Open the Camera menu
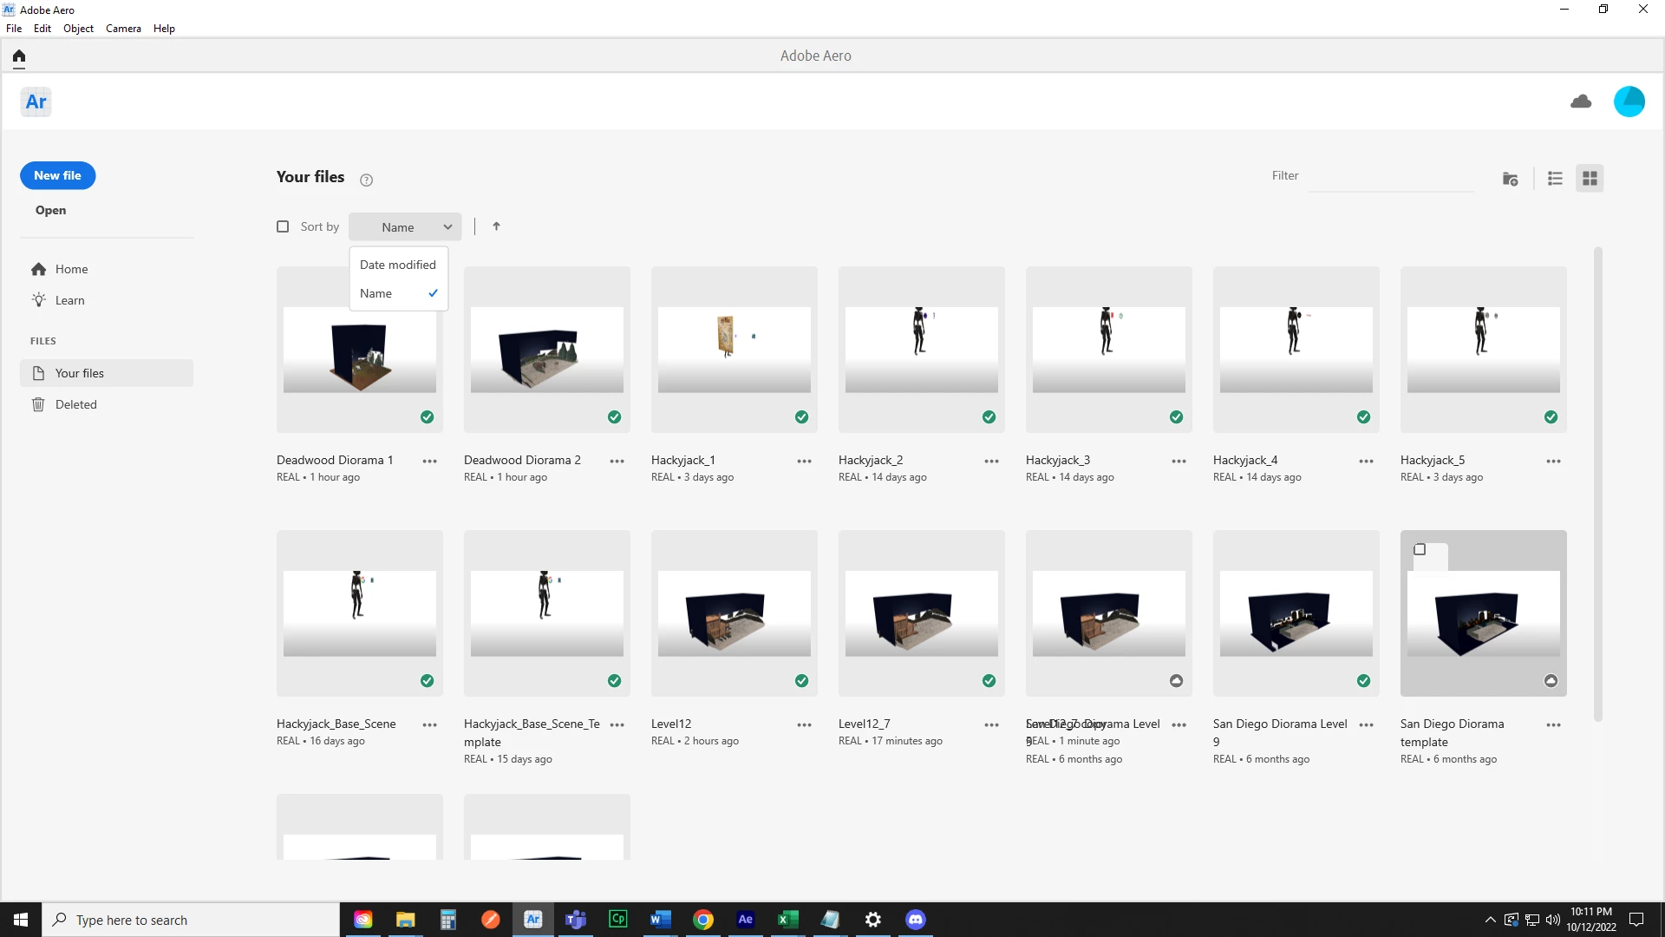Viewport: 1665px width, 937px height. tap(123, 29)
